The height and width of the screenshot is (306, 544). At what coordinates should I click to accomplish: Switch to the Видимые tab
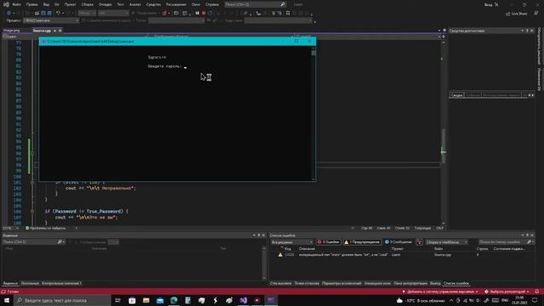click(x=10, y=283)
